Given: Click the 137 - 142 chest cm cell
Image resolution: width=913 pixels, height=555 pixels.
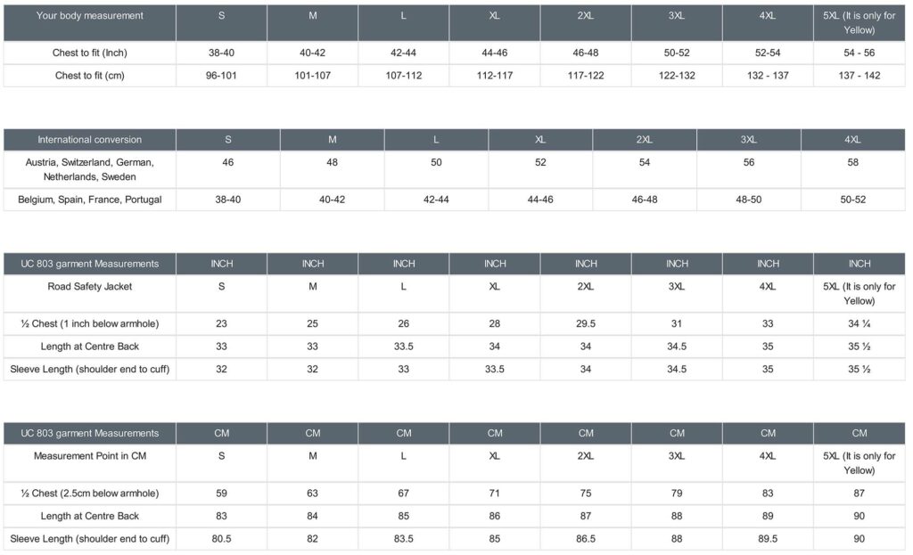Looking at the screenshot, I should click(859, 76).
